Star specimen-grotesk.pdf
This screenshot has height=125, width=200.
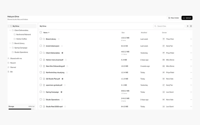65,85
